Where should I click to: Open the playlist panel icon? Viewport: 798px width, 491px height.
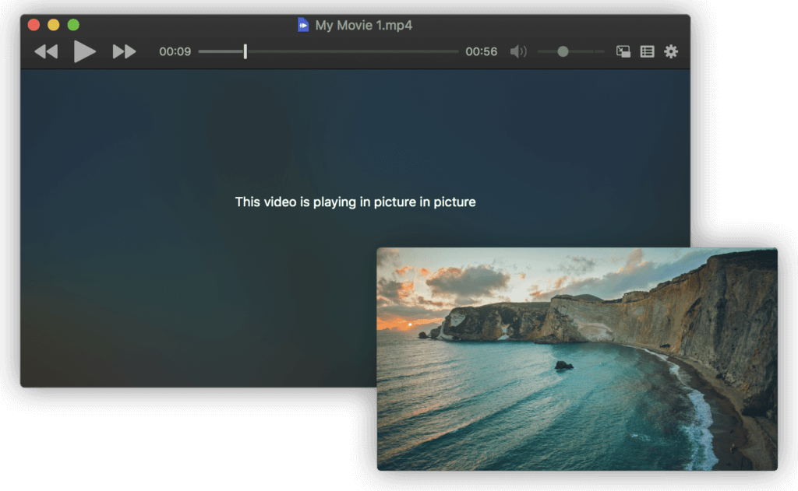(x=647, y=52)
